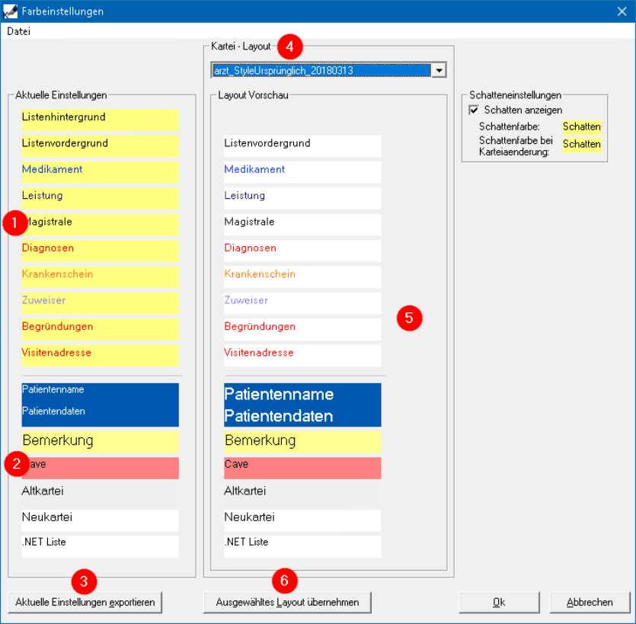
Task: Click Krankenschein in Layout Vorschau
Action: pos(302,277)
